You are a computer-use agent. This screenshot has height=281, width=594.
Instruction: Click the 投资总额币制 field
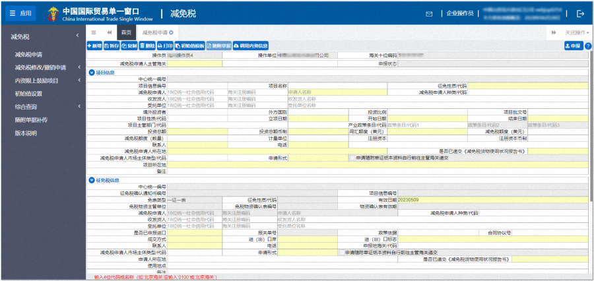[x=318, y=131]
